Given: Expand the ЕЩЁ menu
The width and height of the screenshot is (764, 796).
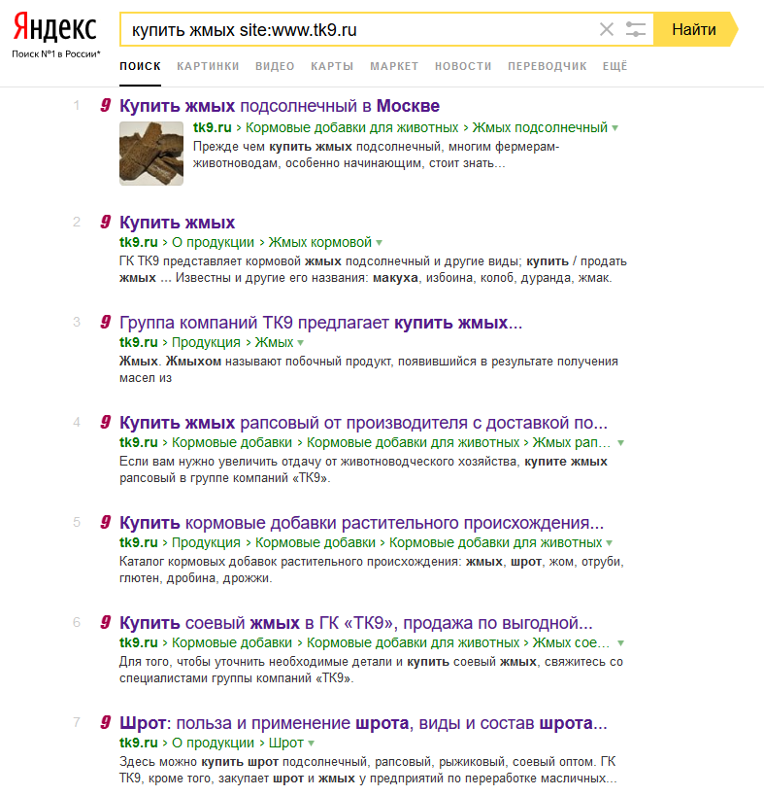Looking at the screenshot, I should (x=615, y=66).
